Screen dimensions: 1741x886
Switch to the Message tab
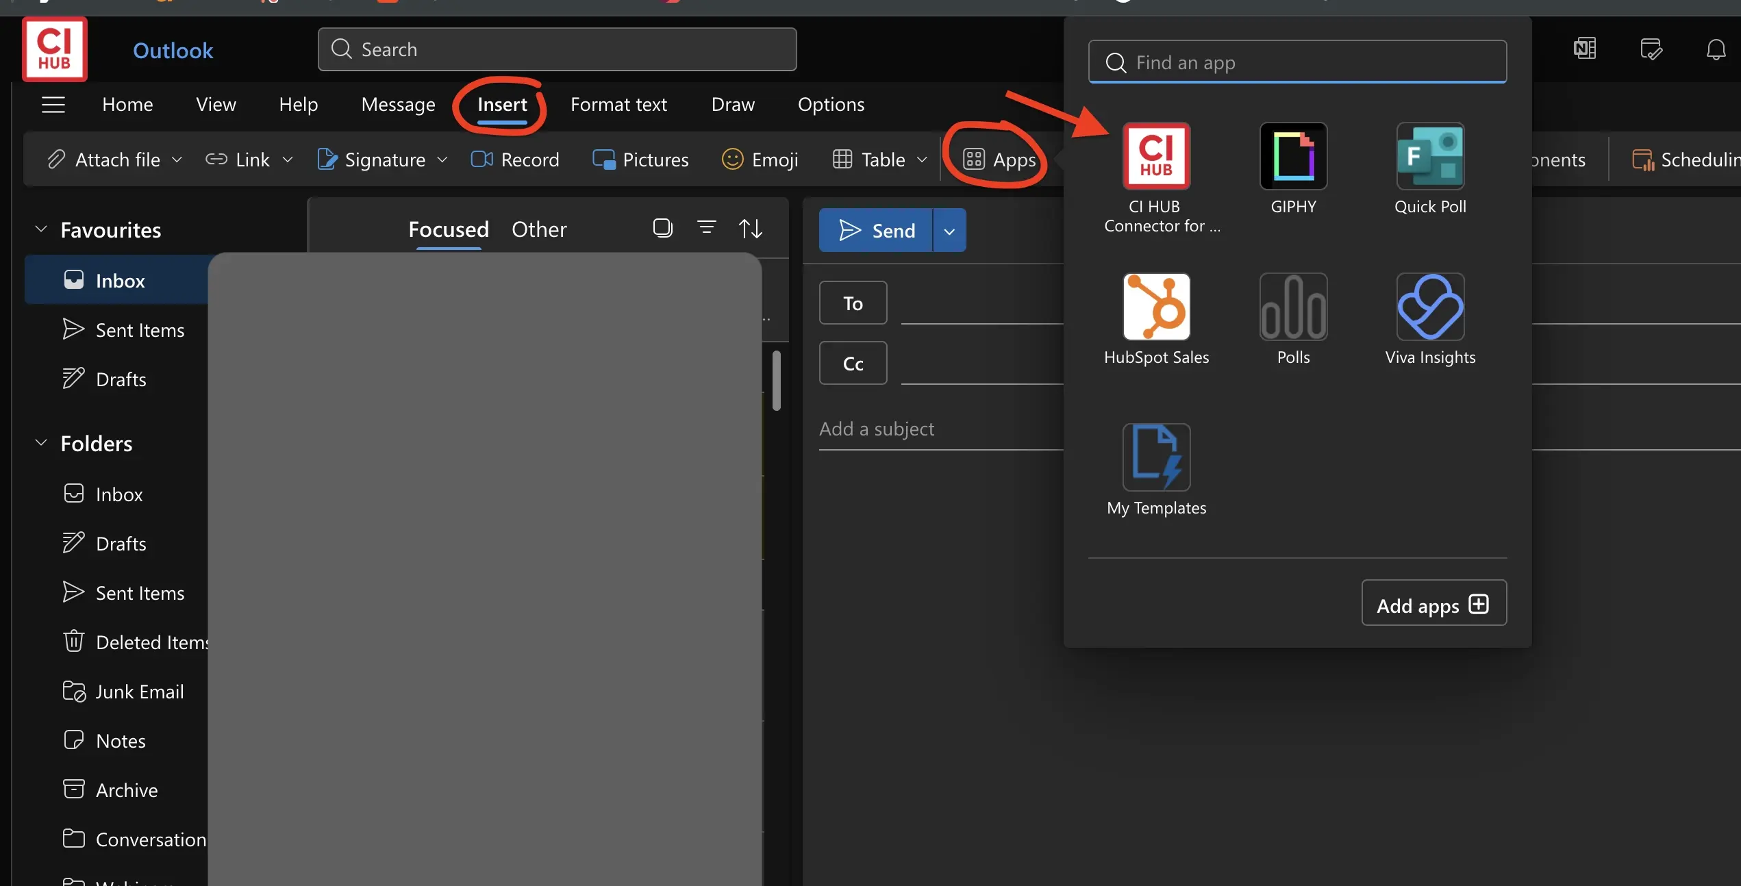[x=398, y=104]
